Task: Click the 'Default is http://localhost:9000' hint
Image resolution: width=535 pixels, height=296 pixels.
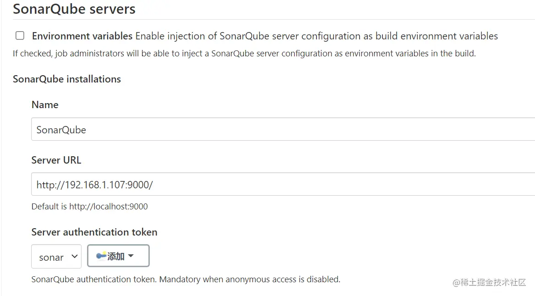Action: point(90,207)
